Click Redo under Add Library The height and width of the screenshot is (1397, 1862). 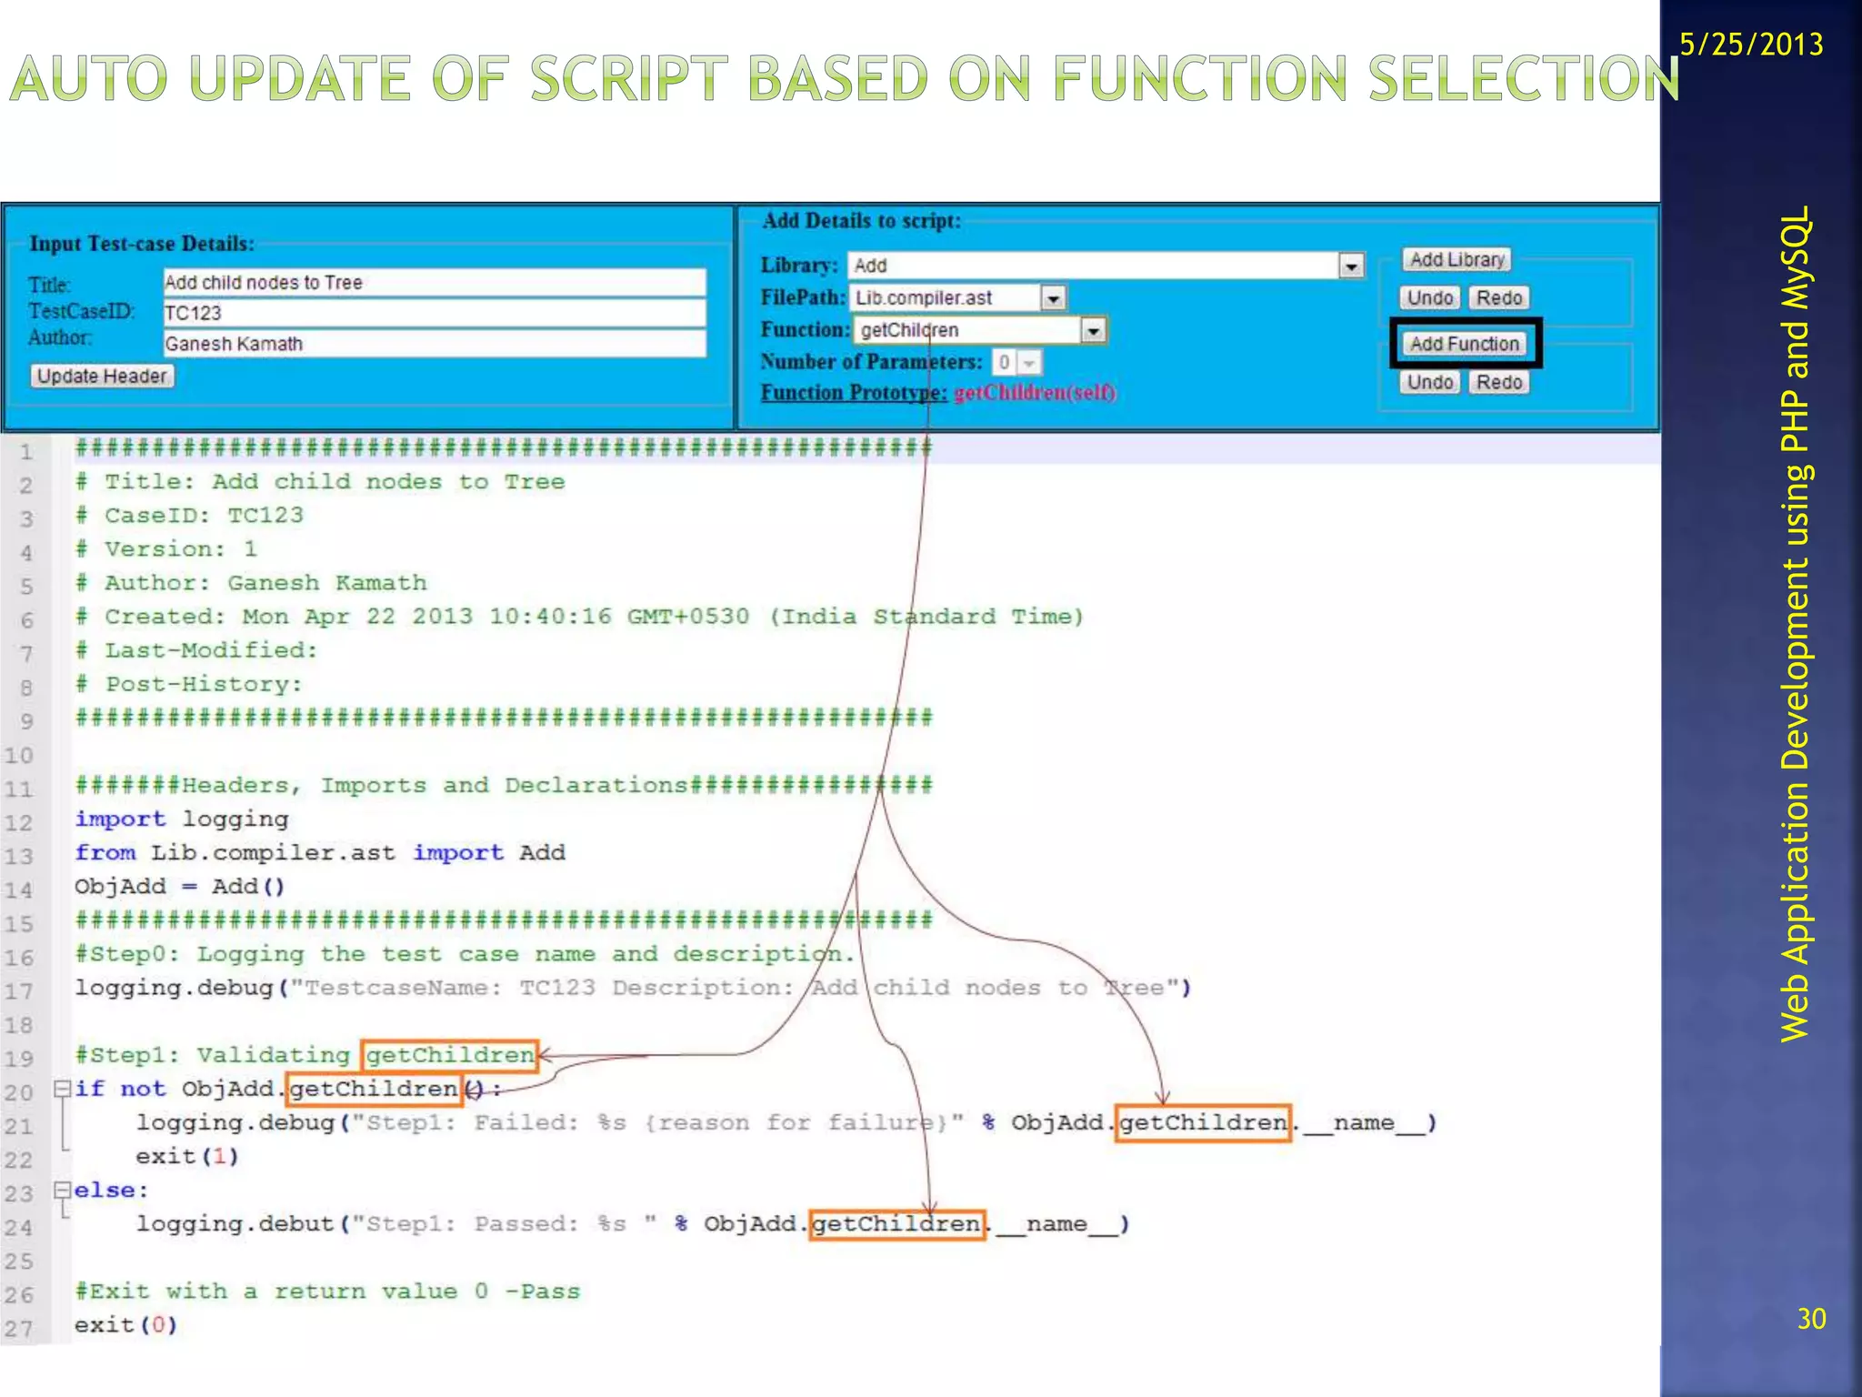[x=1498, y=298]
